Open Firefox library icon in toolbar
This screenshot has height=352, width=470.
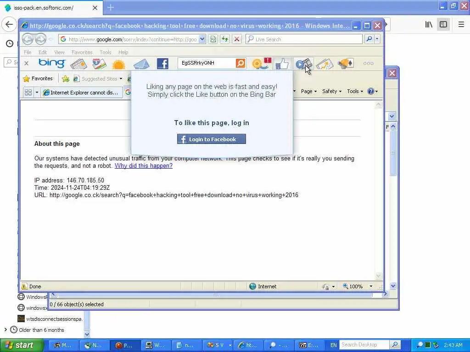(x=429, y=24)
